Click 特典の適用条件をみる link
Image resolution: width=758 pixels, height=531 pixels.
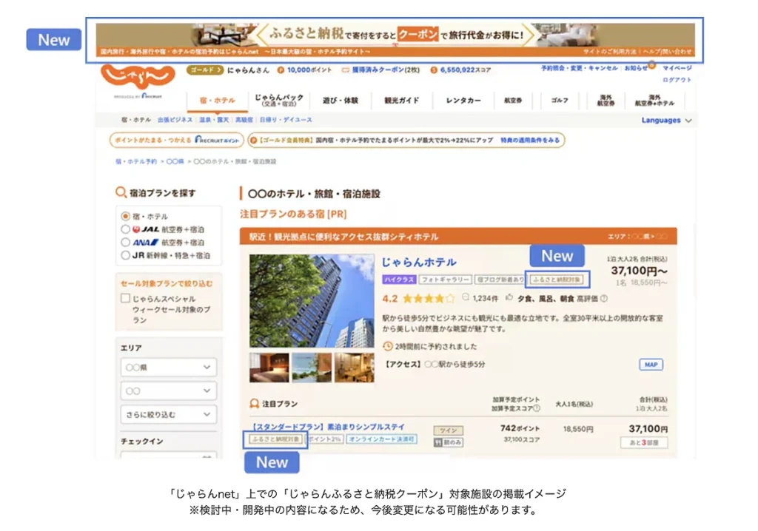(530, 140)
